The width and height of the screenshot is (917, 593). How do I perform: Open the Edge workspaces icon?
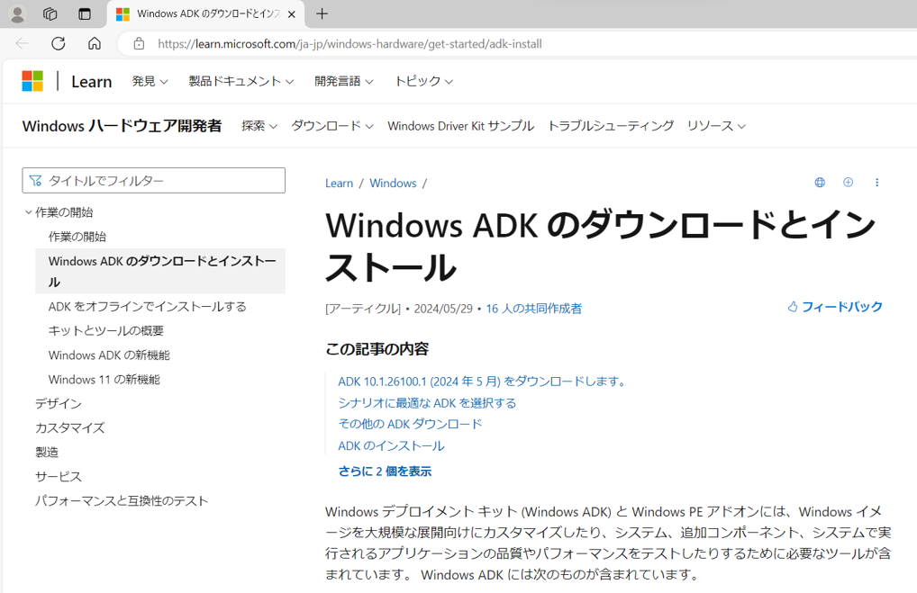click(x=50, y=14)
